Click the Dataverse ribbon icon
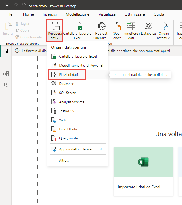 pos(148,26)
